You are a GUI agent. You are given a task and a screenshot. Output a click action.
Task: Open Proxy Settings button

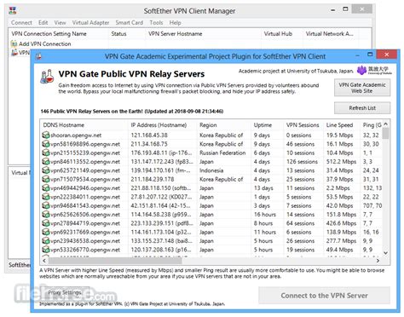(x=65, y=292)
